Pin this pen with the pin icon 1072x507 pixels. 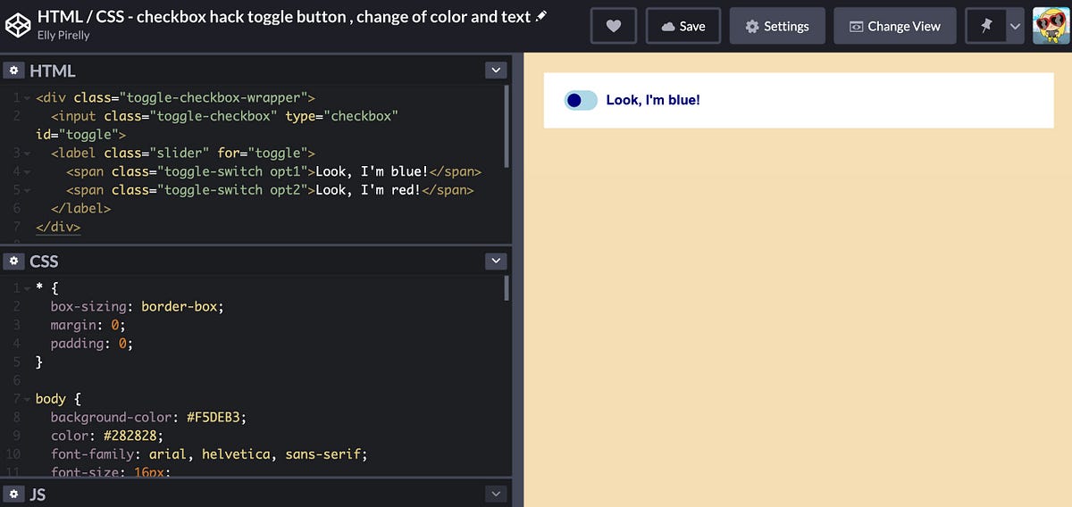click(x=986, y=26)
